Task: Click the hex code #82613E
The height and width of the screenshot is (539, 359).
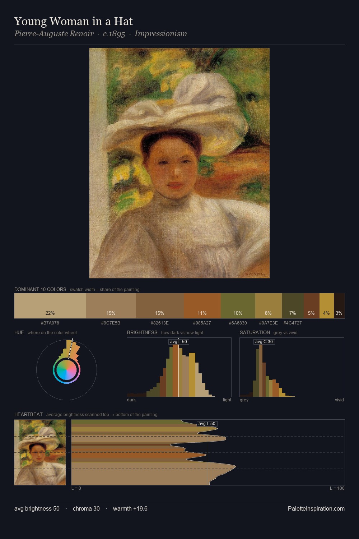Action: (x=160, y=323)
